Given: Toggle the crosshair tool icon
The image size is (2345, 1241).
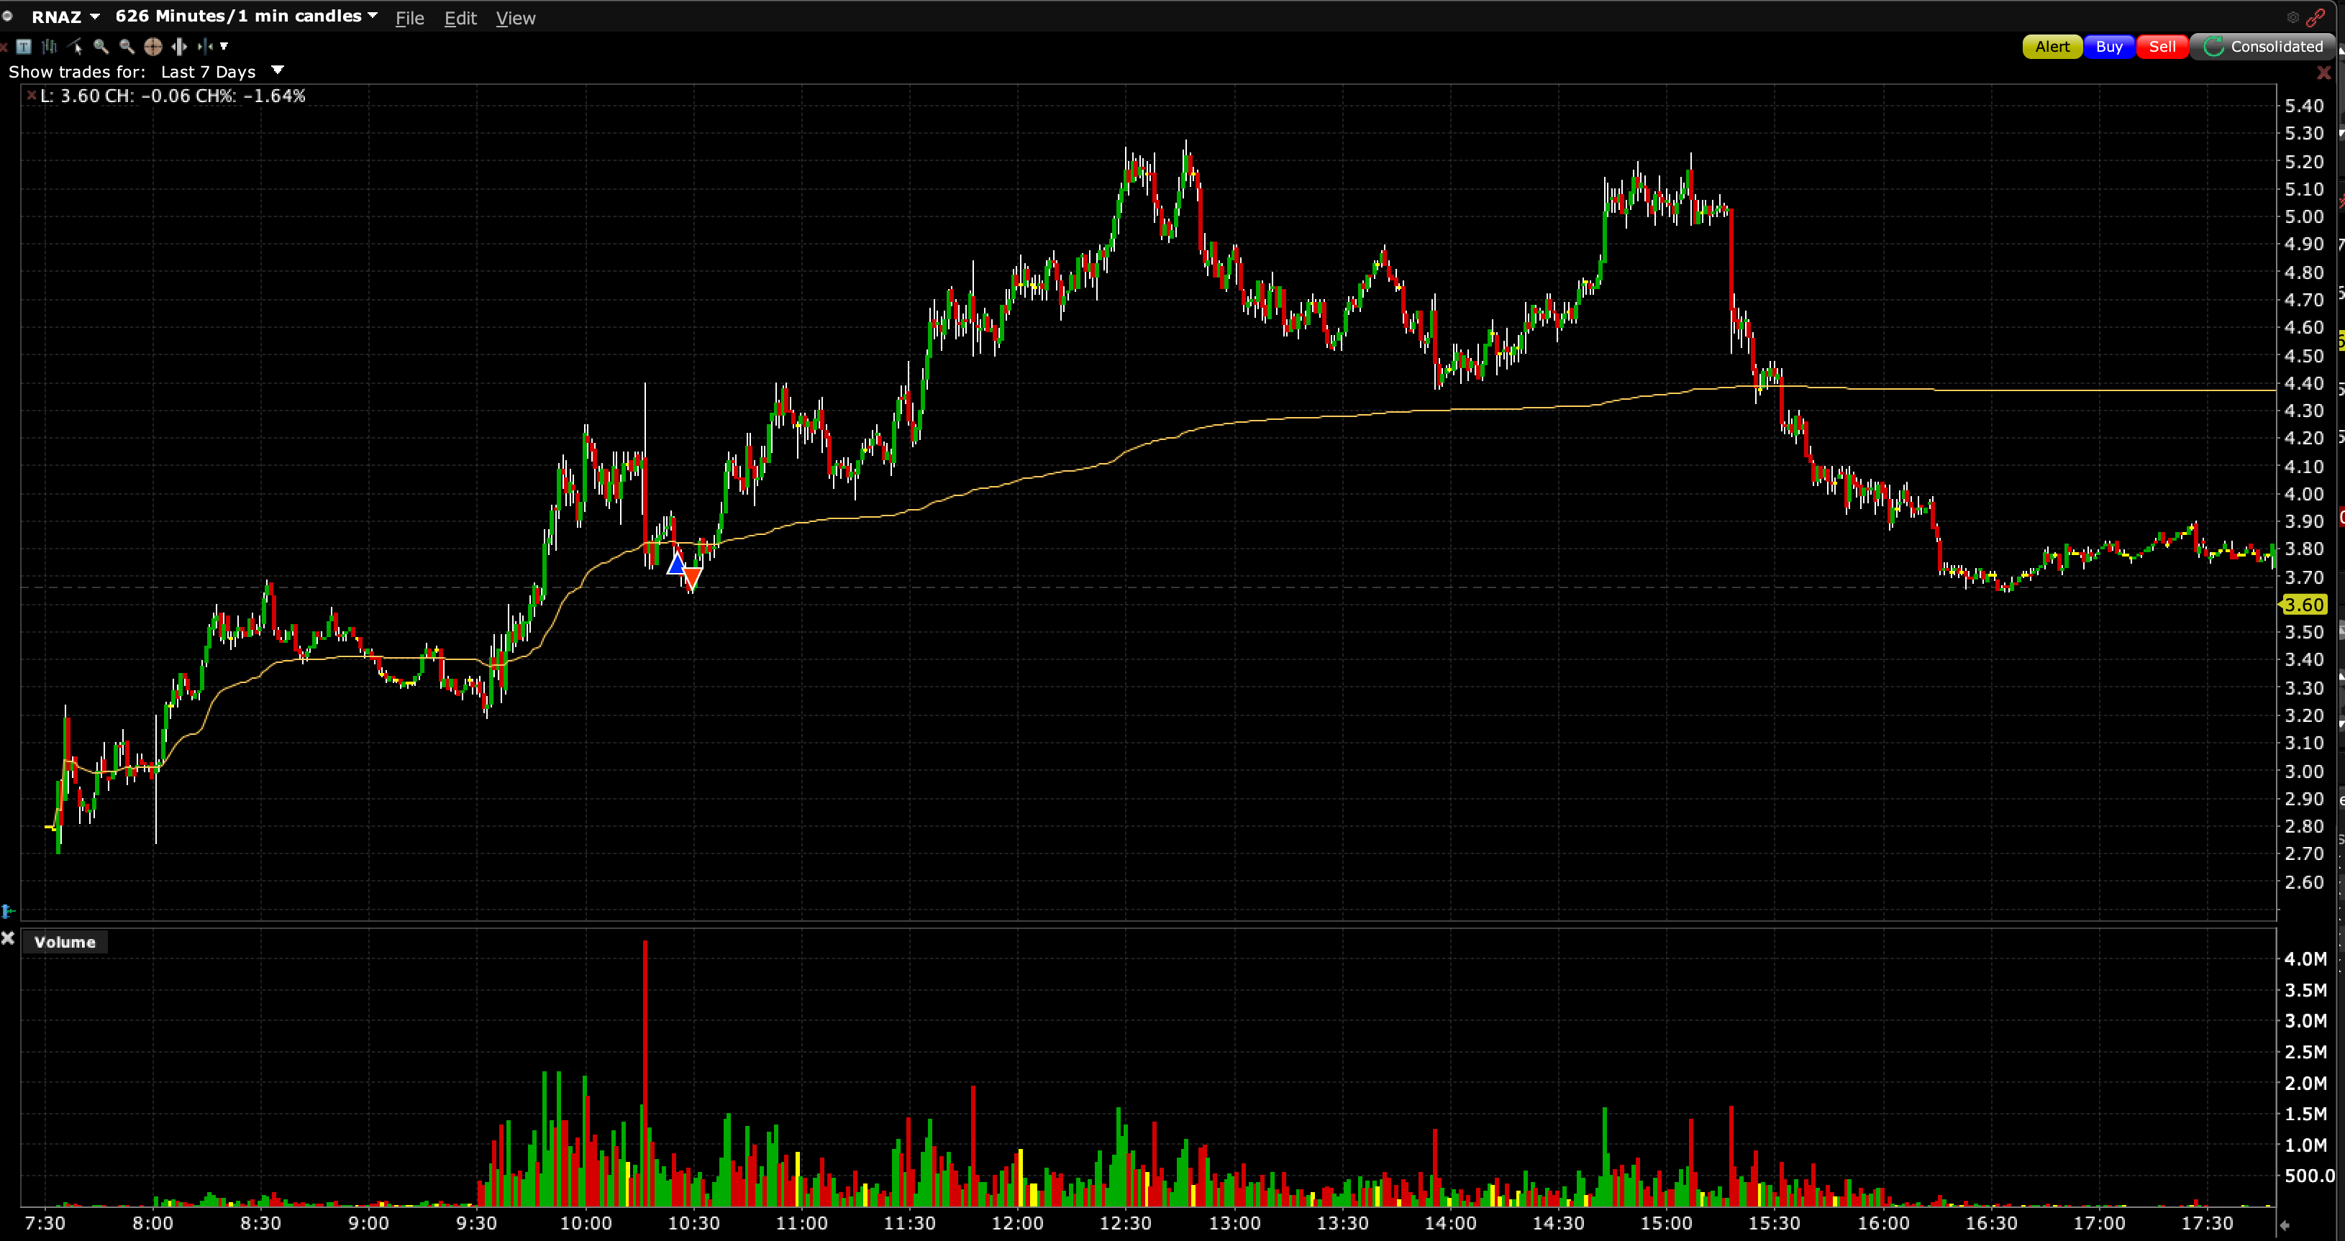Looking at the screenshot, I should point(153,47).
